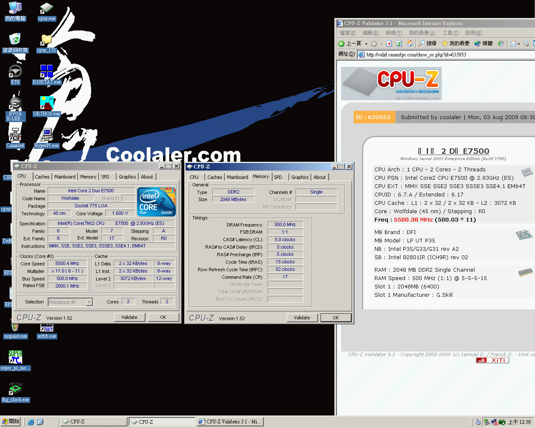
Task: Select the thg_clock.exe desktop shortcut
Action: tap(15, 392)
